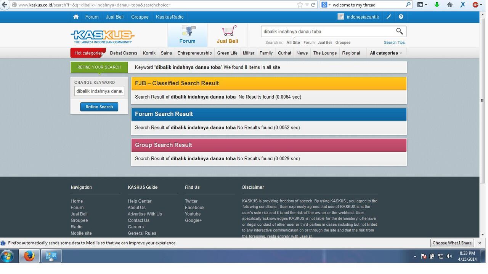Open the Help Center footer link
The image size is (488, 274).
[x=140, y=201]
